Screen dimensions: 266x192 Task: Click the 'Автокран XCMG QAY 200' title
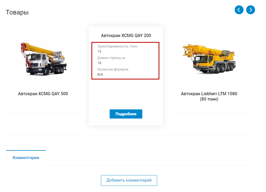tap(126, 36)
